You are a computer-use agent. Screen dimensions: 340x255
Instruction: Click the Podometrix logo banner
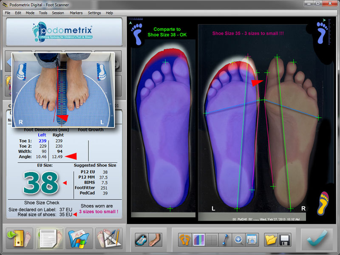(x=64, y=31)
